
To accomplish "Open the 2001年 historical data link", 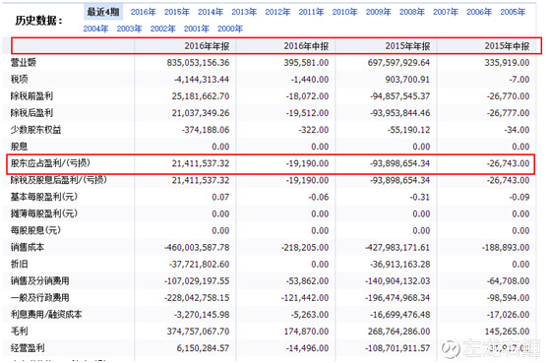I will tap(197, 29).
